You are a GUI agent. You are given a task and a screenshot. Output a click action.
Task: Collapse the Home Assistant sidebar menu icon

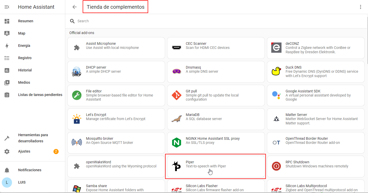tap(7, 7)
